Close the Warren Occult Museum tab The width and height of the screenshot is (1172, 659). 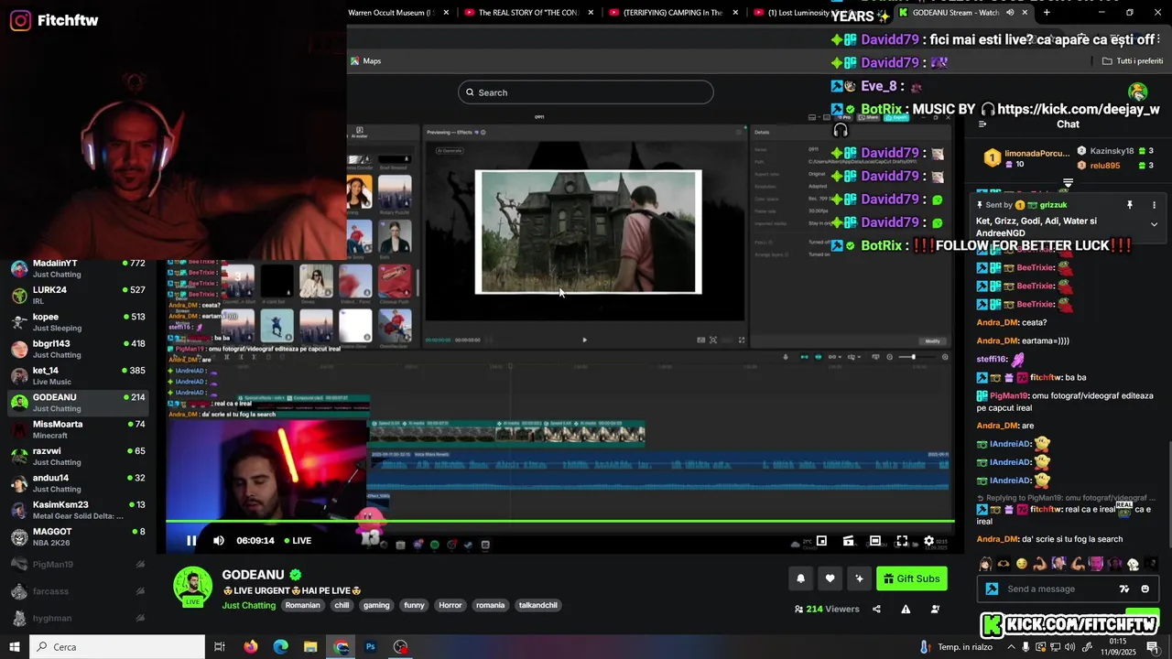click(x=447, y=13)
